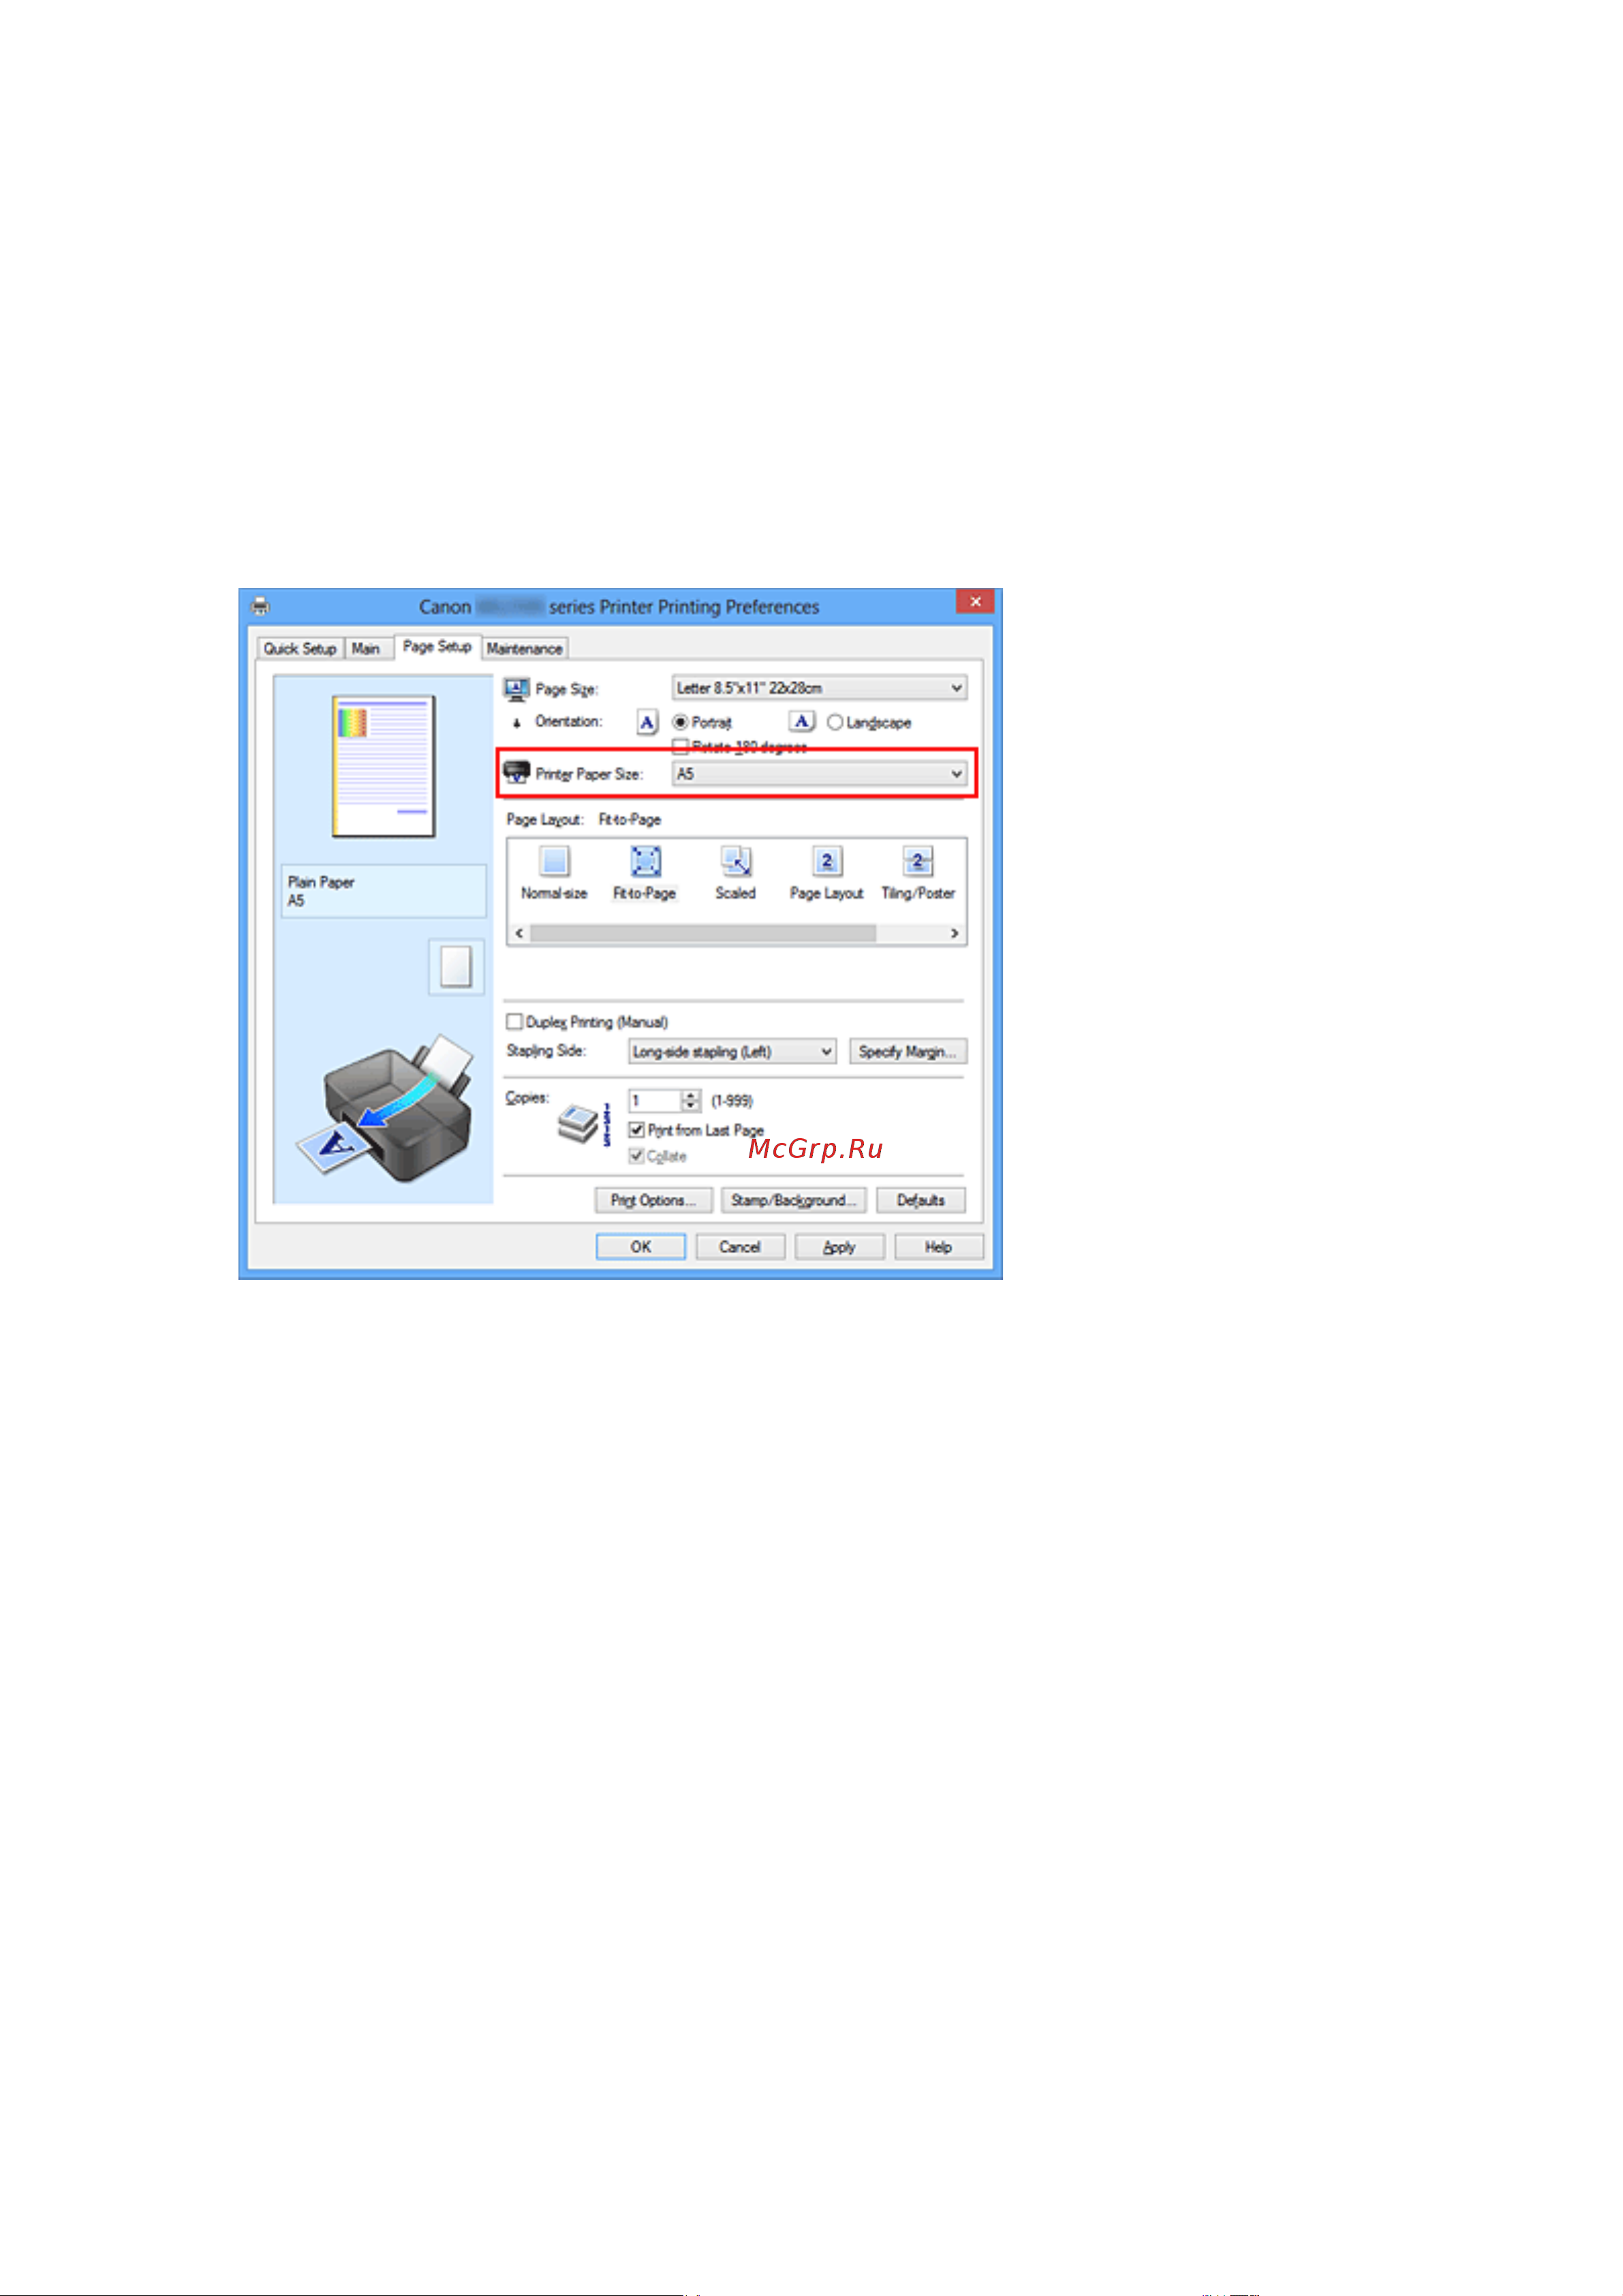Click the blank page thumbnail button
This screenshot has height=2296, width=1623.
point(456,967)
